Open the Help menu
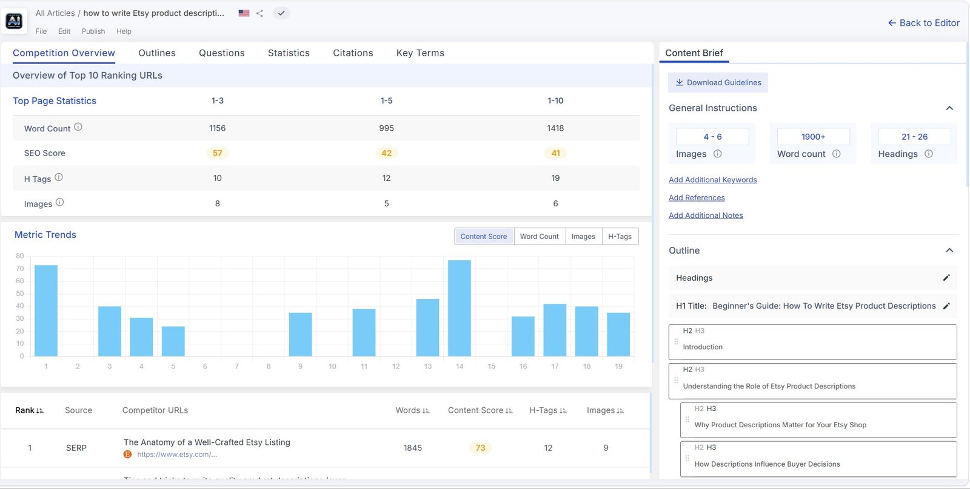Image resolution: width=970 pixels, height=489 pixels. click(124, 31)
